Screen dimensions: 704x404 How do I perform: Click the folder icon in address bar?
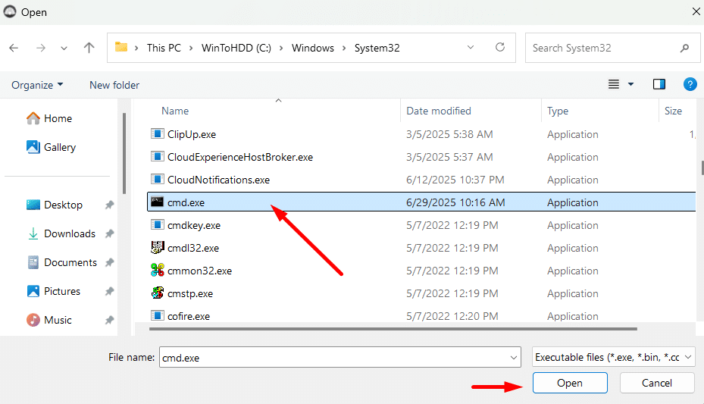coord(121,47)
